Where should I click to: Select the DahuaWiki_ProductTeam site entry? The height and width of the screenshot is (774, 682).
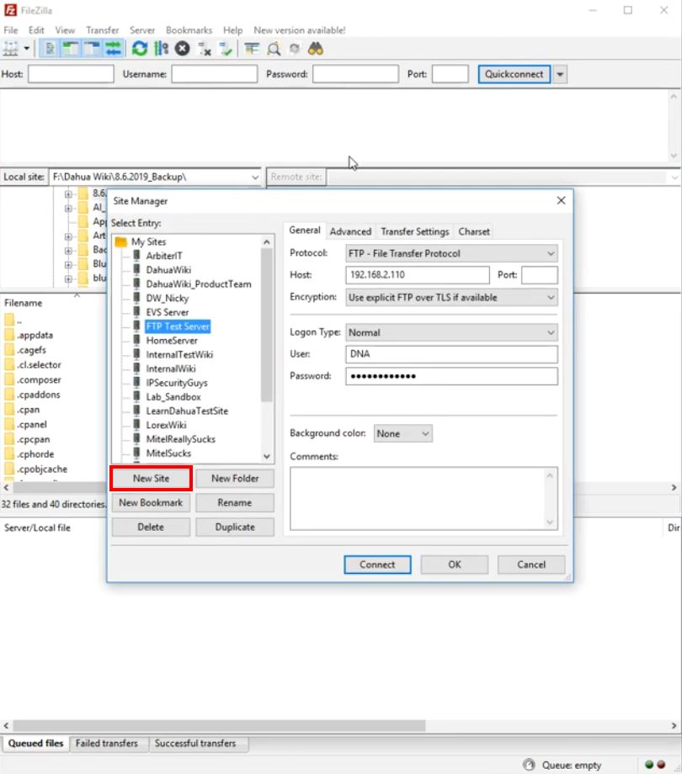tap(199, 284)
